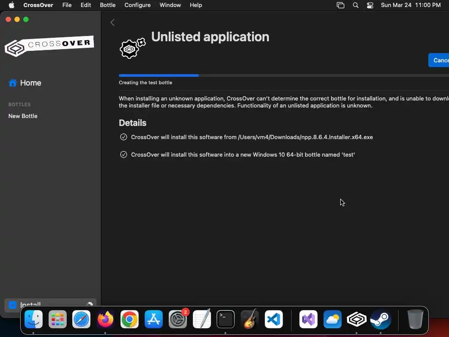Viewport: 449px width, 337px height.
Task: Launch Google Chrome from the dock
Action: click(x=129, y=319)
